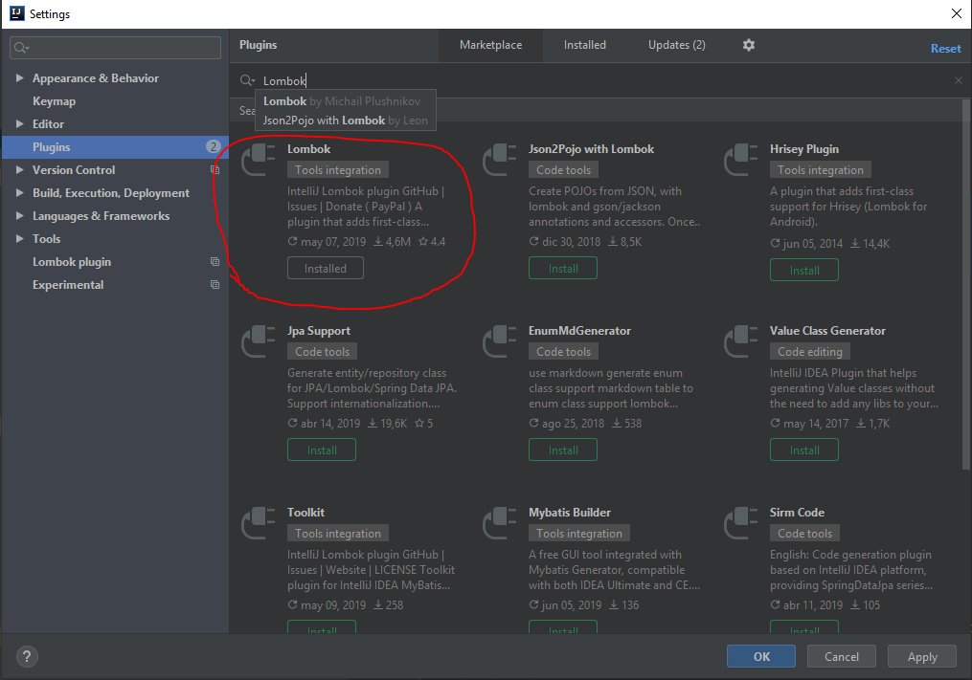The width and height of the screenshot is (972, 680).
Task: Click the settings search magnifier icon
Action: [x=22, y=48]
